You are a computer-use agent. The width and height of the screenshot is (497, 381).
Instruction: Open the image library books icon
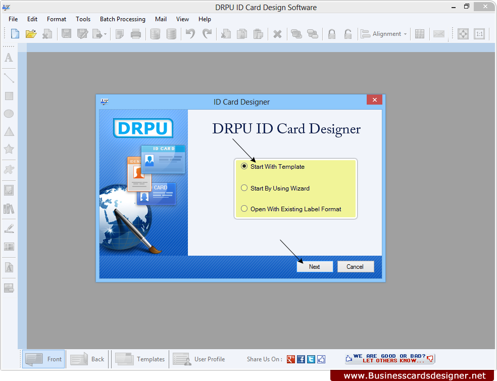coord(9,209)
